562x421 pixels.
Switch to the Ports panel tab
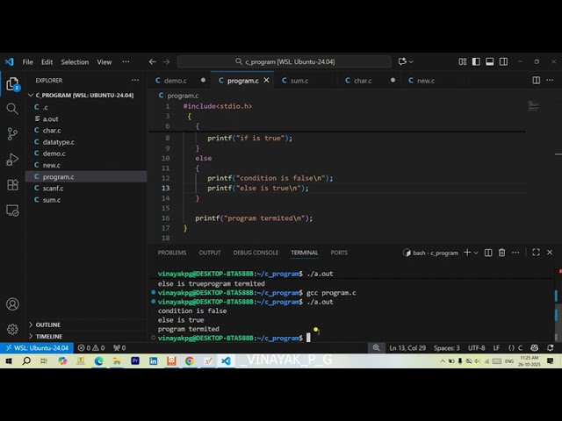pos(339,253)
